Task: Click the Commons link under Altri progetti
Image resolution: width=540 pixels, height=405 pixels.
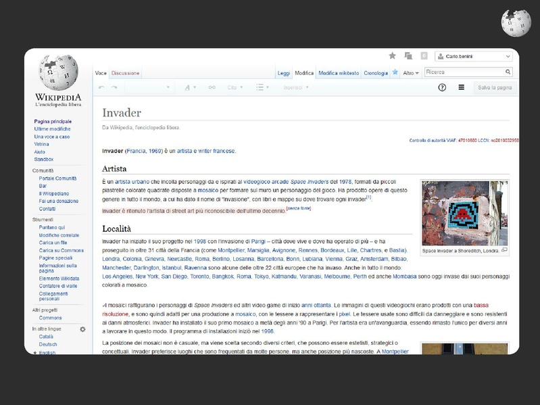Action: pyautogui.click(x=50, y=318)
